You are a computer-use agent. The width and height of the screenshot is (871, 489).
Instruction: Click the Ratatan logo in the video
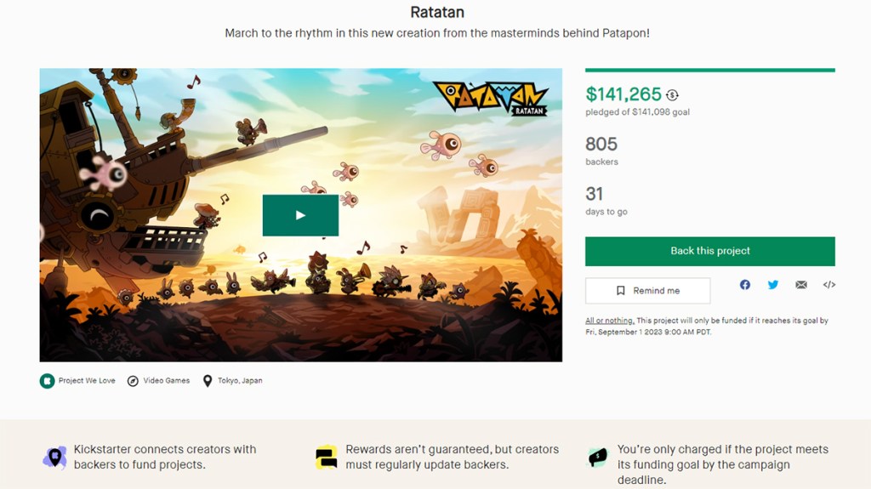(x=491, y=98)
